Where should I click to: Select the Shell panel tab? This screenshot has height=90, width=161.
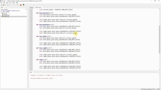[x=31, y=72]
